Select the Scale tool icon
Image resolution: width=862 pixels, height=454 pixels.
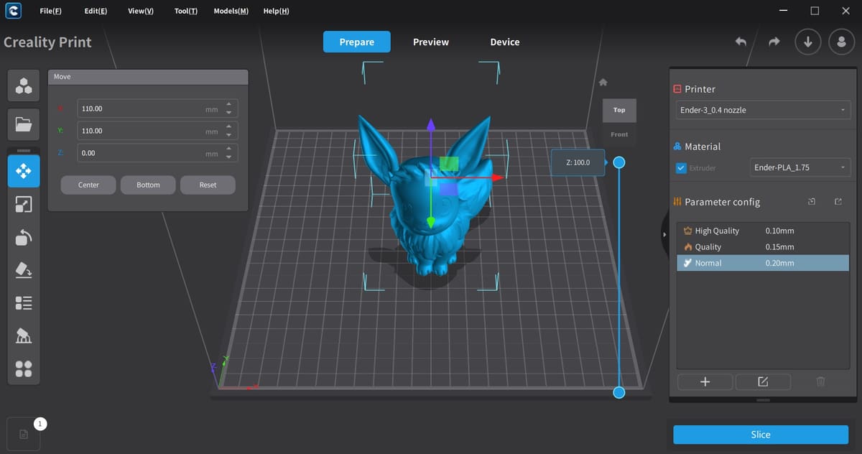[x=24, y=205]
